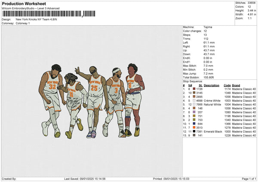The height and width of the screenshot is (182, 258).
Task: Click the barcode below the studio name
Action: (49, 14)
